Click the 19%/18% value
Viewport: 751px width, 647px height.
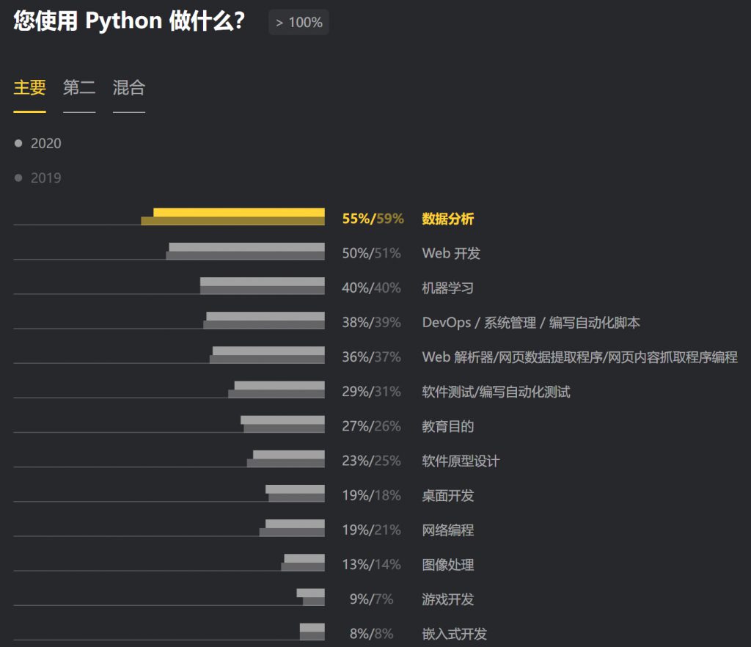tap(371, 495)
